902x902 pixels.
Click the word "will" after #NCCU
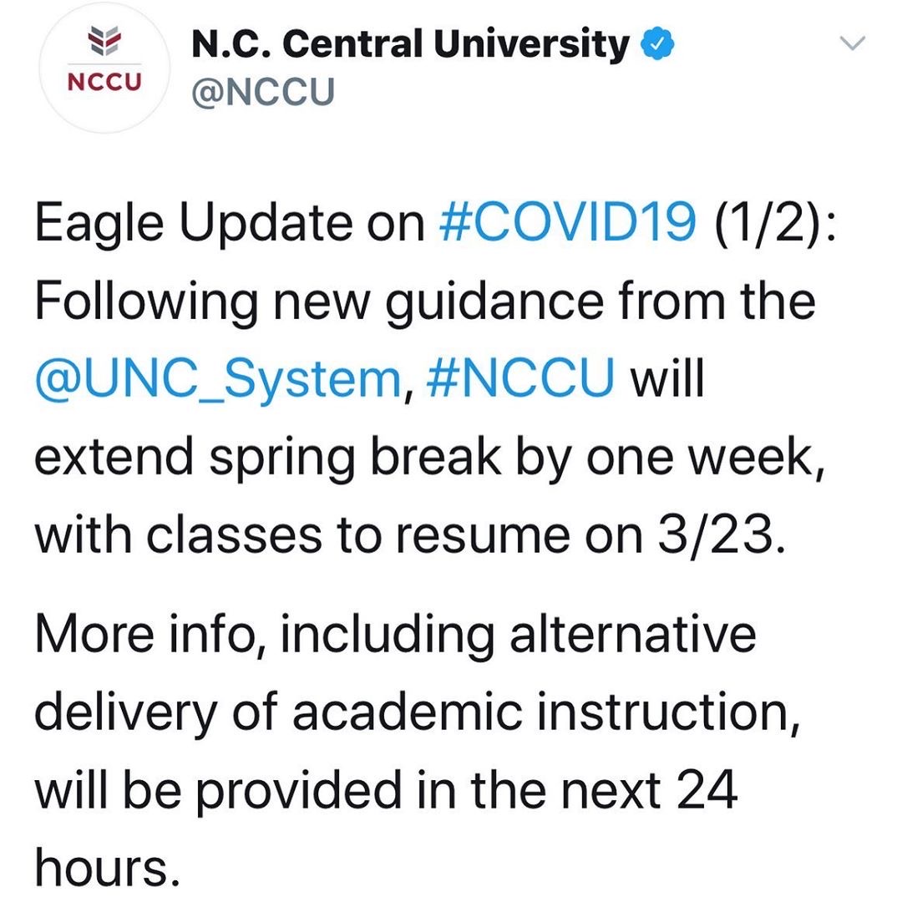point(667,378)
